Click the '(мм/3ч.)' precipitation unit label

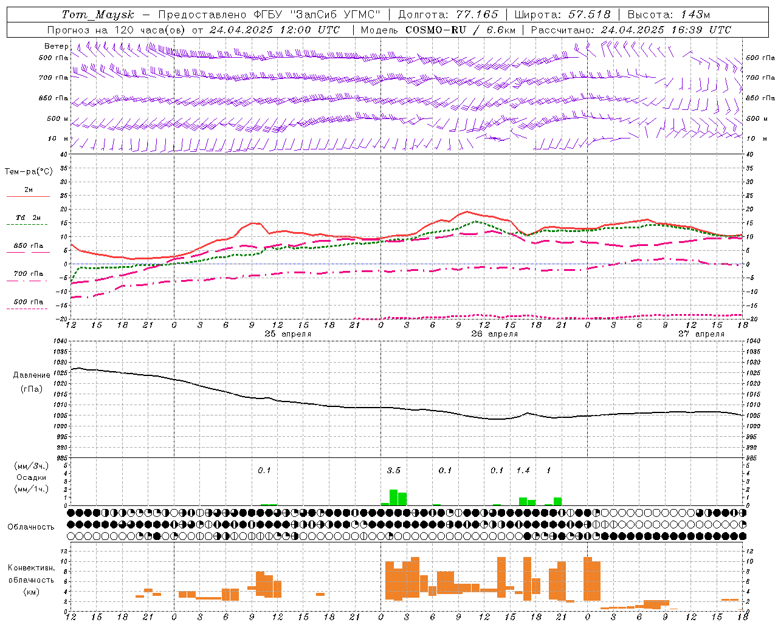pos(31,466)
